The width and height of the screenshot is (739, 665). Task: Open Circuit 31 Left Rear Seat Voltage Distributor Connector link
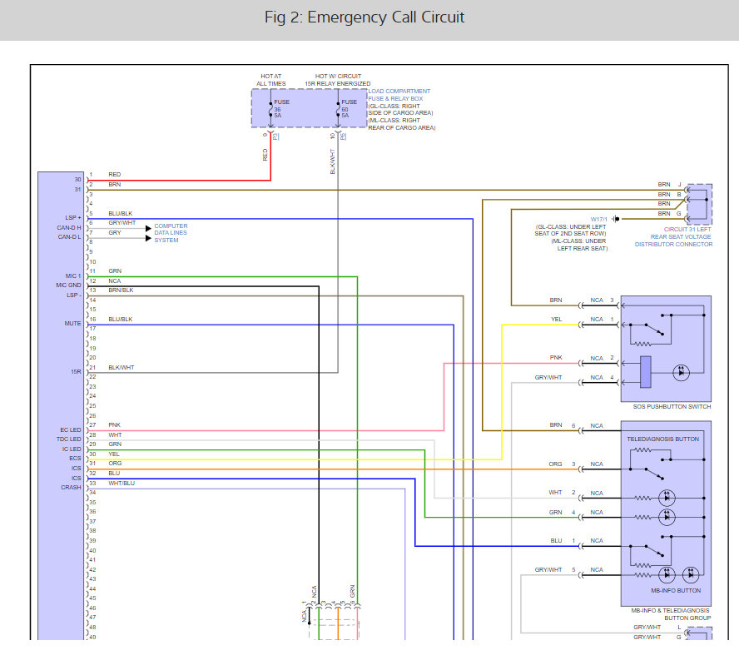[x=673, y=236]
